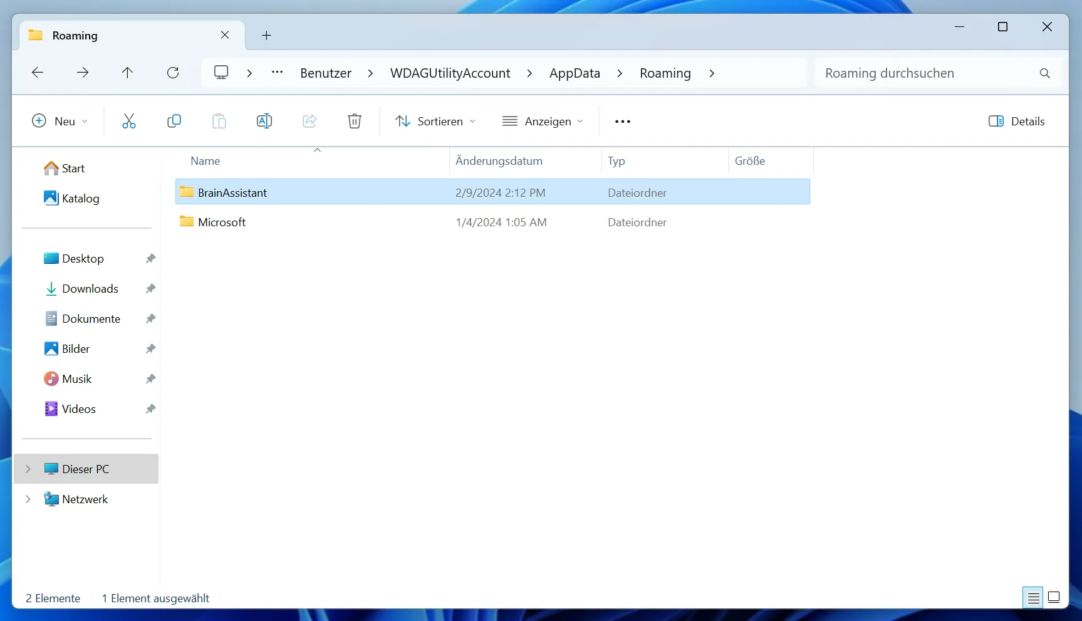The image size is (1082, 621).
Task: Open the three-dot more options menu in the toolbar
Action: 623,122
